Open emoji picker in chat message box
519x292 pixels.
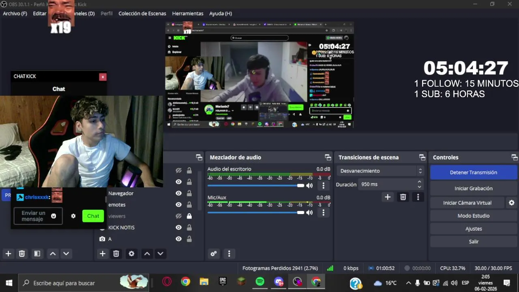(54, 216)
